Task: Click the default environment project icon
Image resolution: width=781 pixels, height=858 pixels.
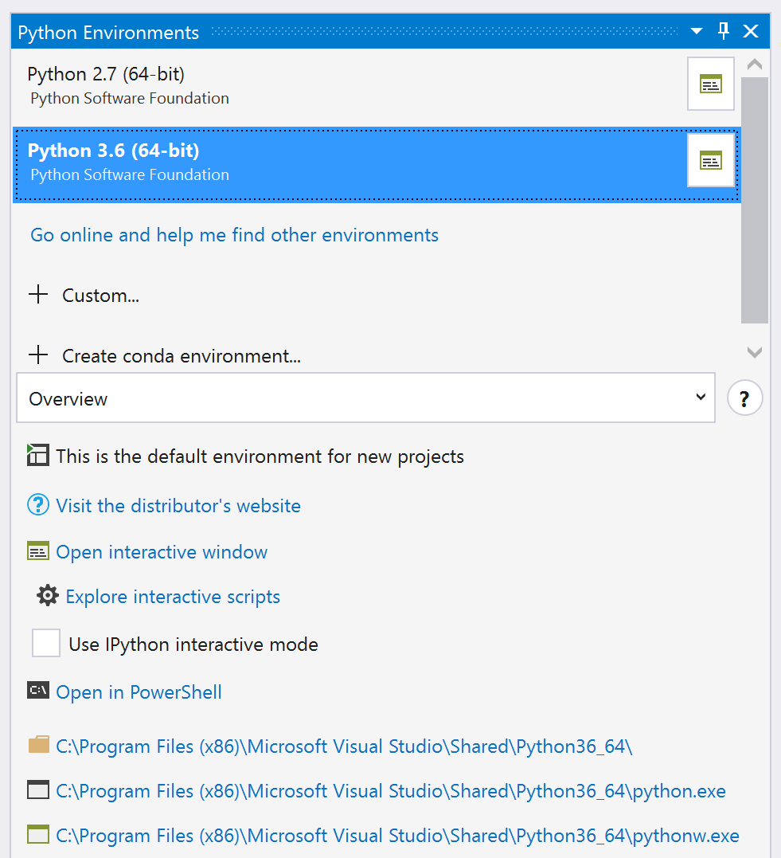Action: [x=37, y=455]
